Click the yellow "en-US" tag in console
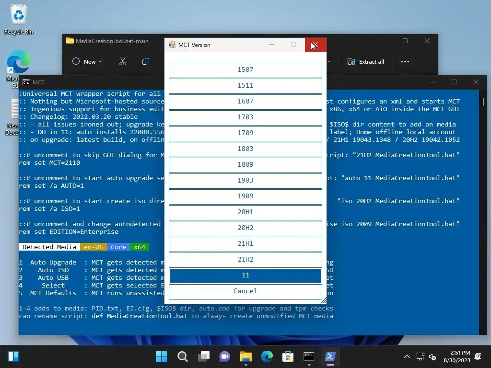Image resolution: width=491 pixels, height=368 pixels. click(x=94, y=247)
